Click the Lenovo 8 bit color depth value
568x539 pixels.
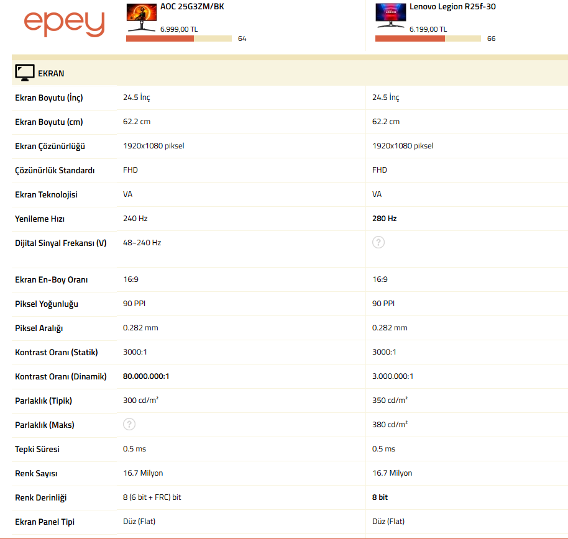pos(380,497)
